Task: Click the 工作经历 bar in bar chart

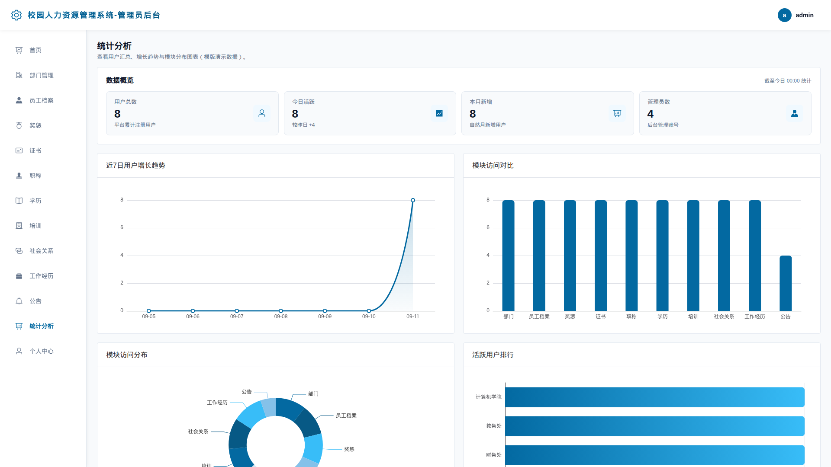Action: [755, 256]
